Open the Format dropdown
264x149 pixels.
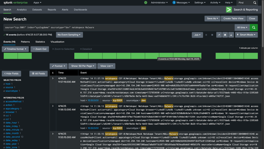point(59,66)
